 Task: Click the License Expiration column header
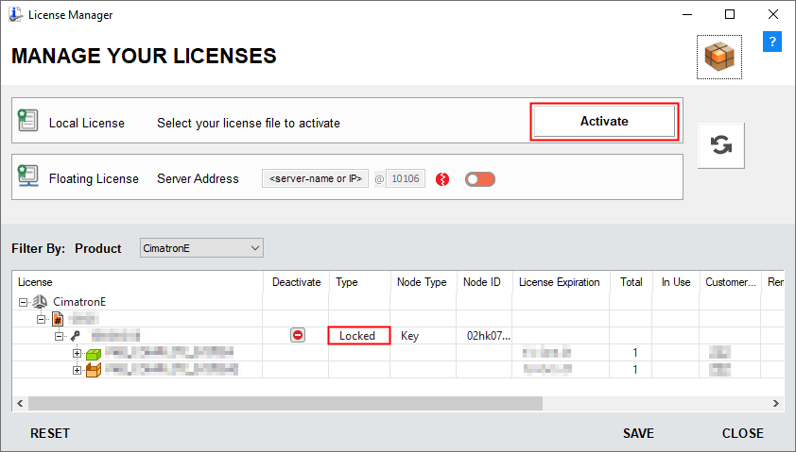(561, 282)
